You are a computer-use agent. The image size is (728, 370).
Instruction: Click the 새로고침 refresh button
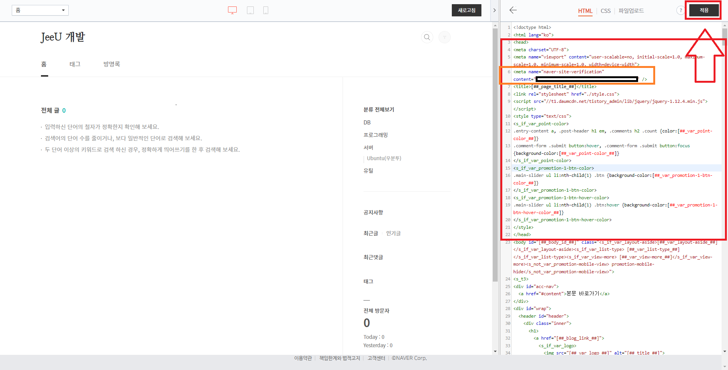[467, 10]
